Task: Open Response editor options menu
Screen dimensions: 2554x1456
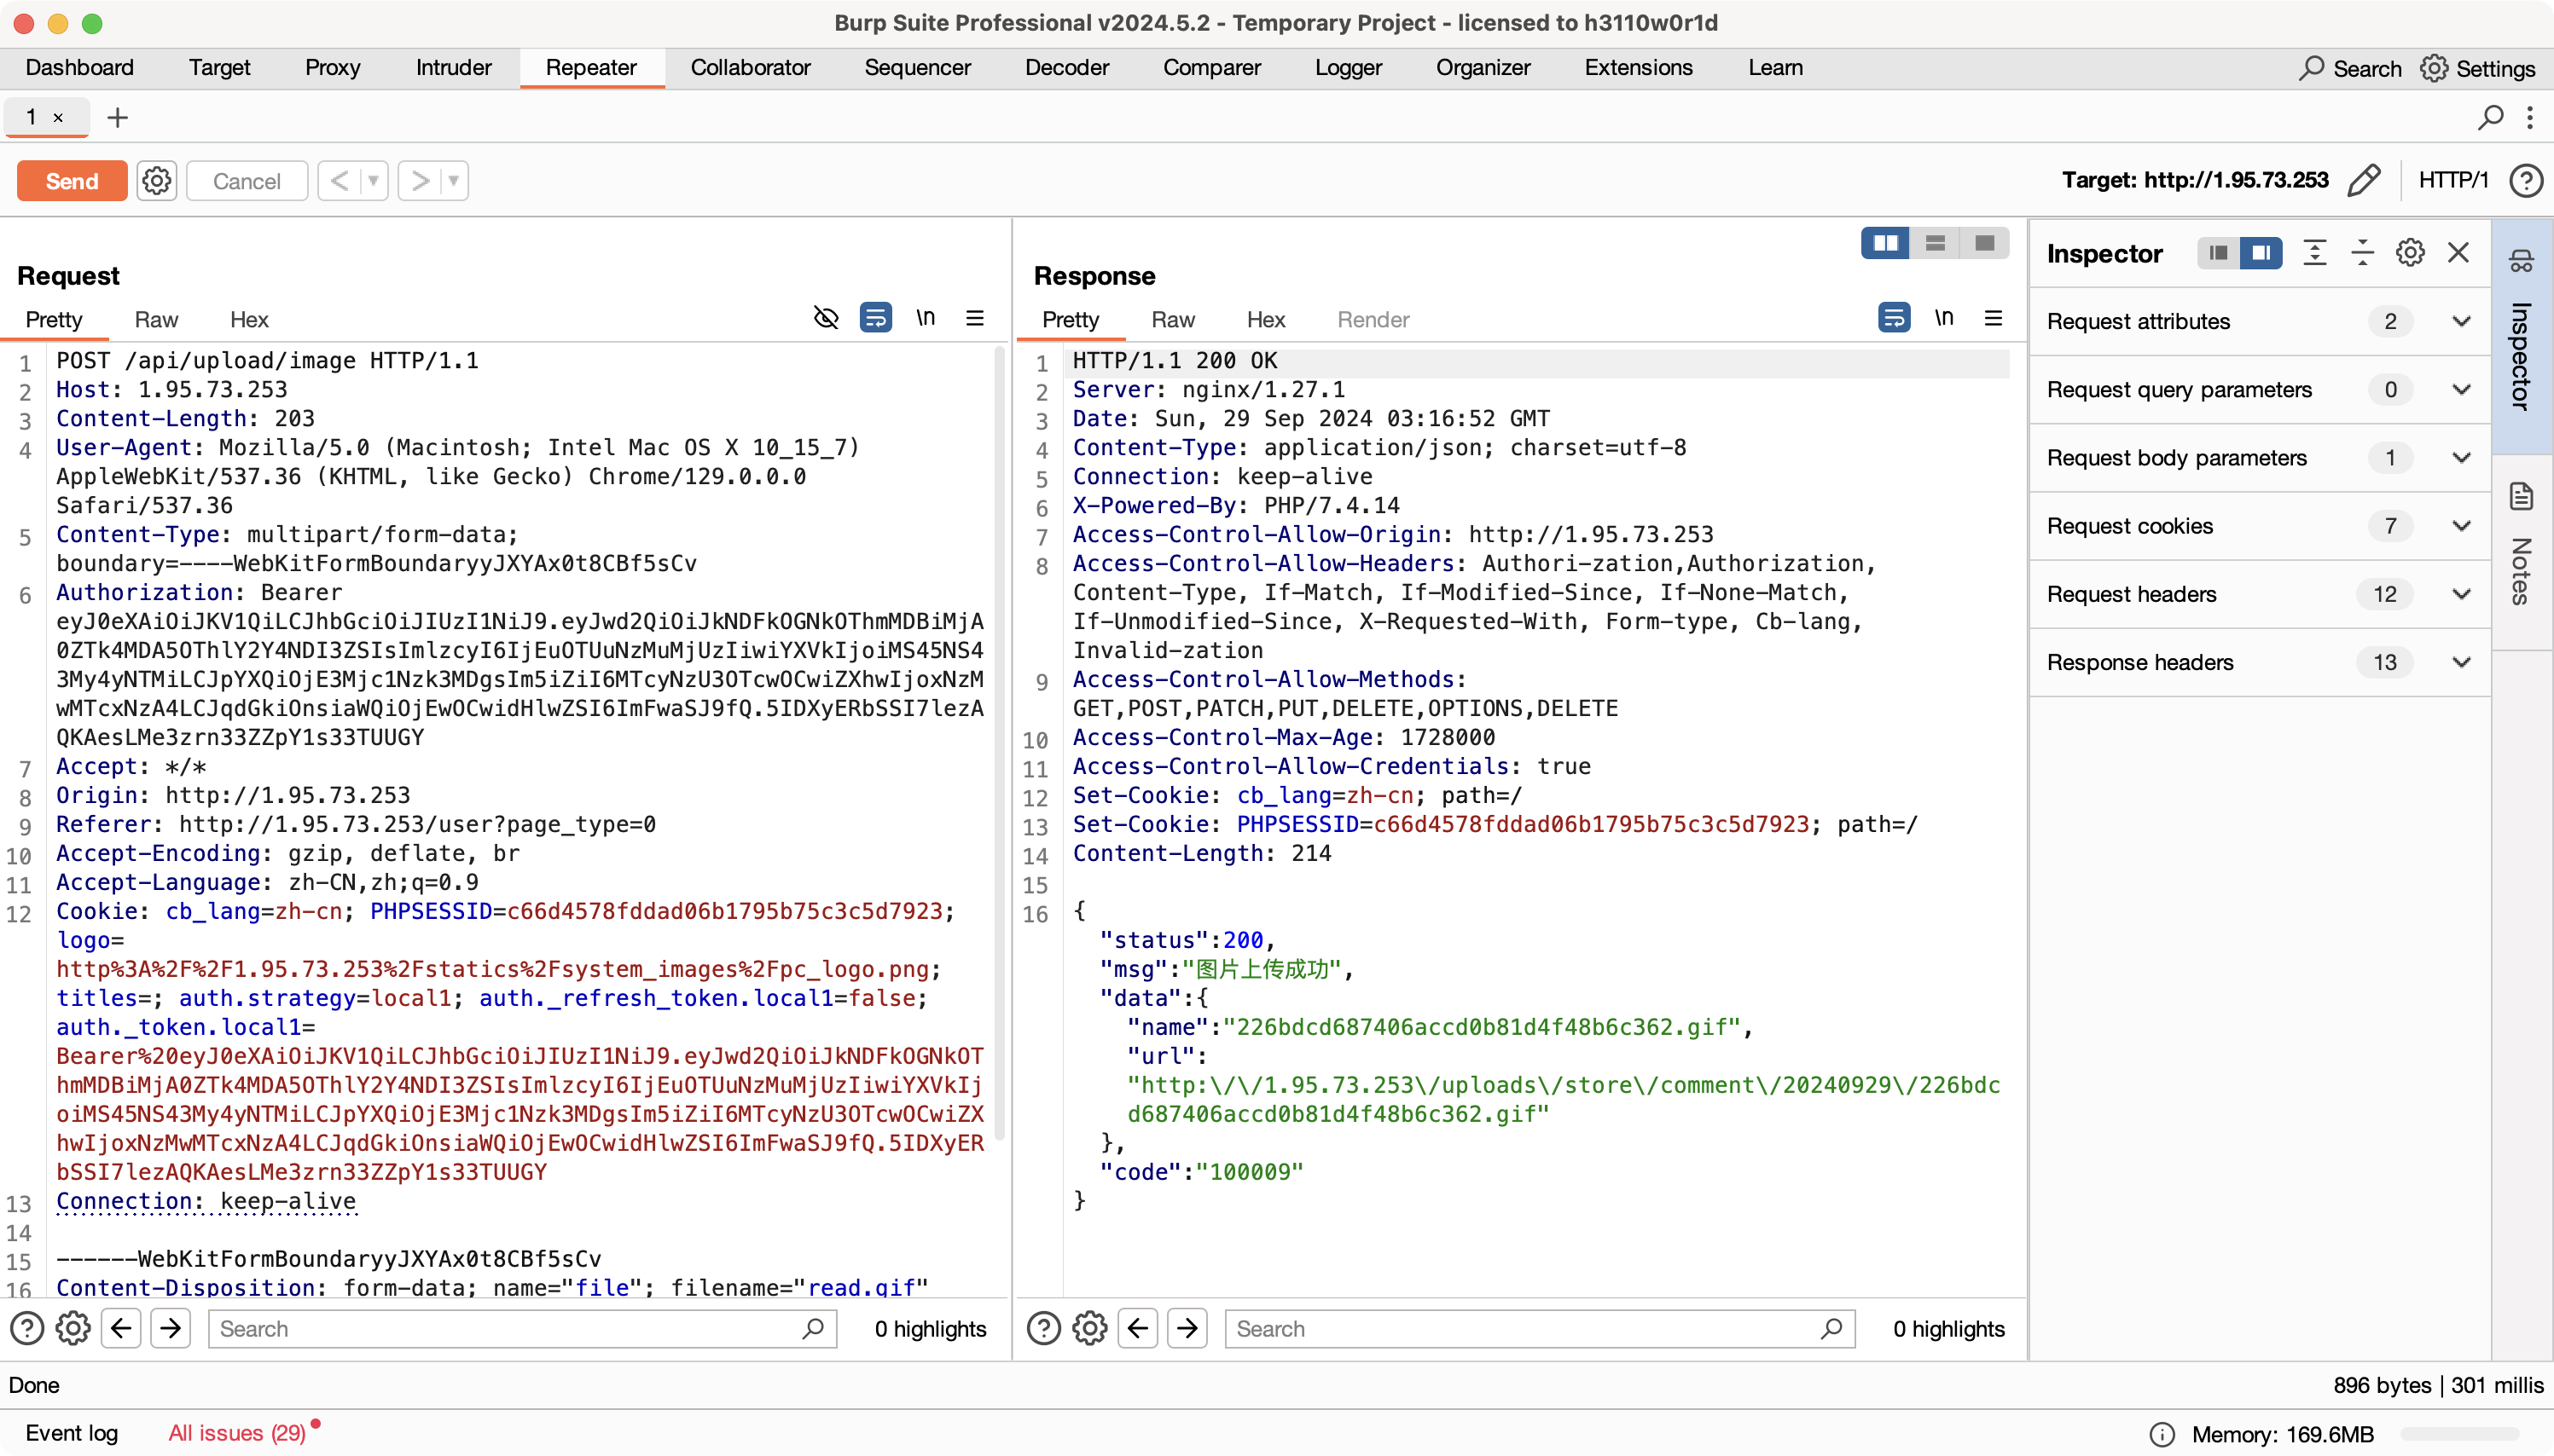Action: coord(1993,318)
